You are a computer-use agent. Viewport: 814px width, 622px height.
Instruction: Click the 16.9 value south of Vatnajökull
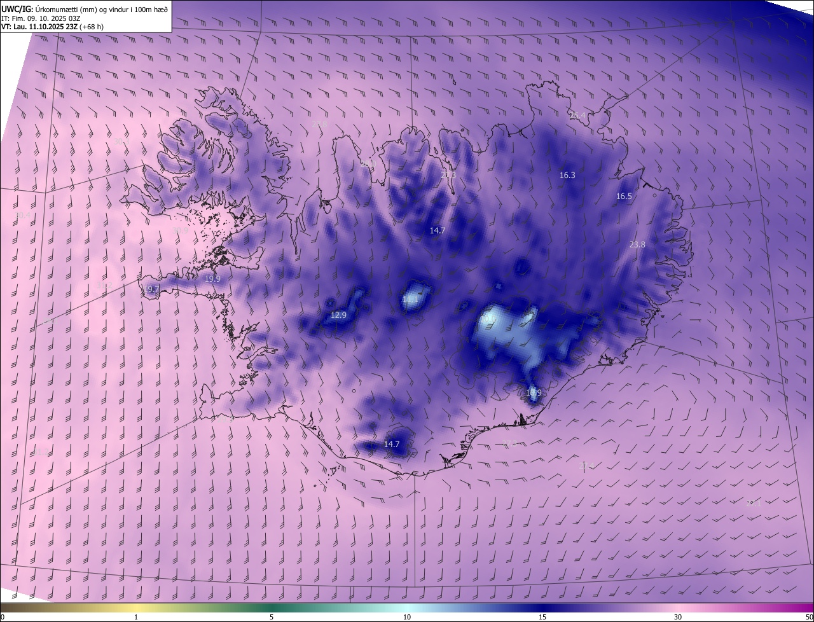pyautogui.click(x=534, y=392)
